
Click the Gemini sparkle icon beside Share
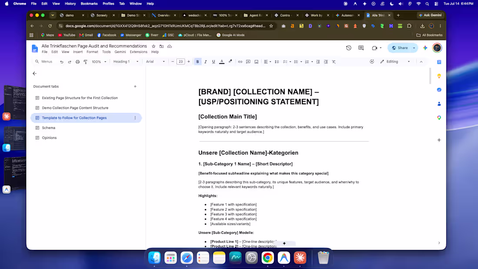point(425,48)
